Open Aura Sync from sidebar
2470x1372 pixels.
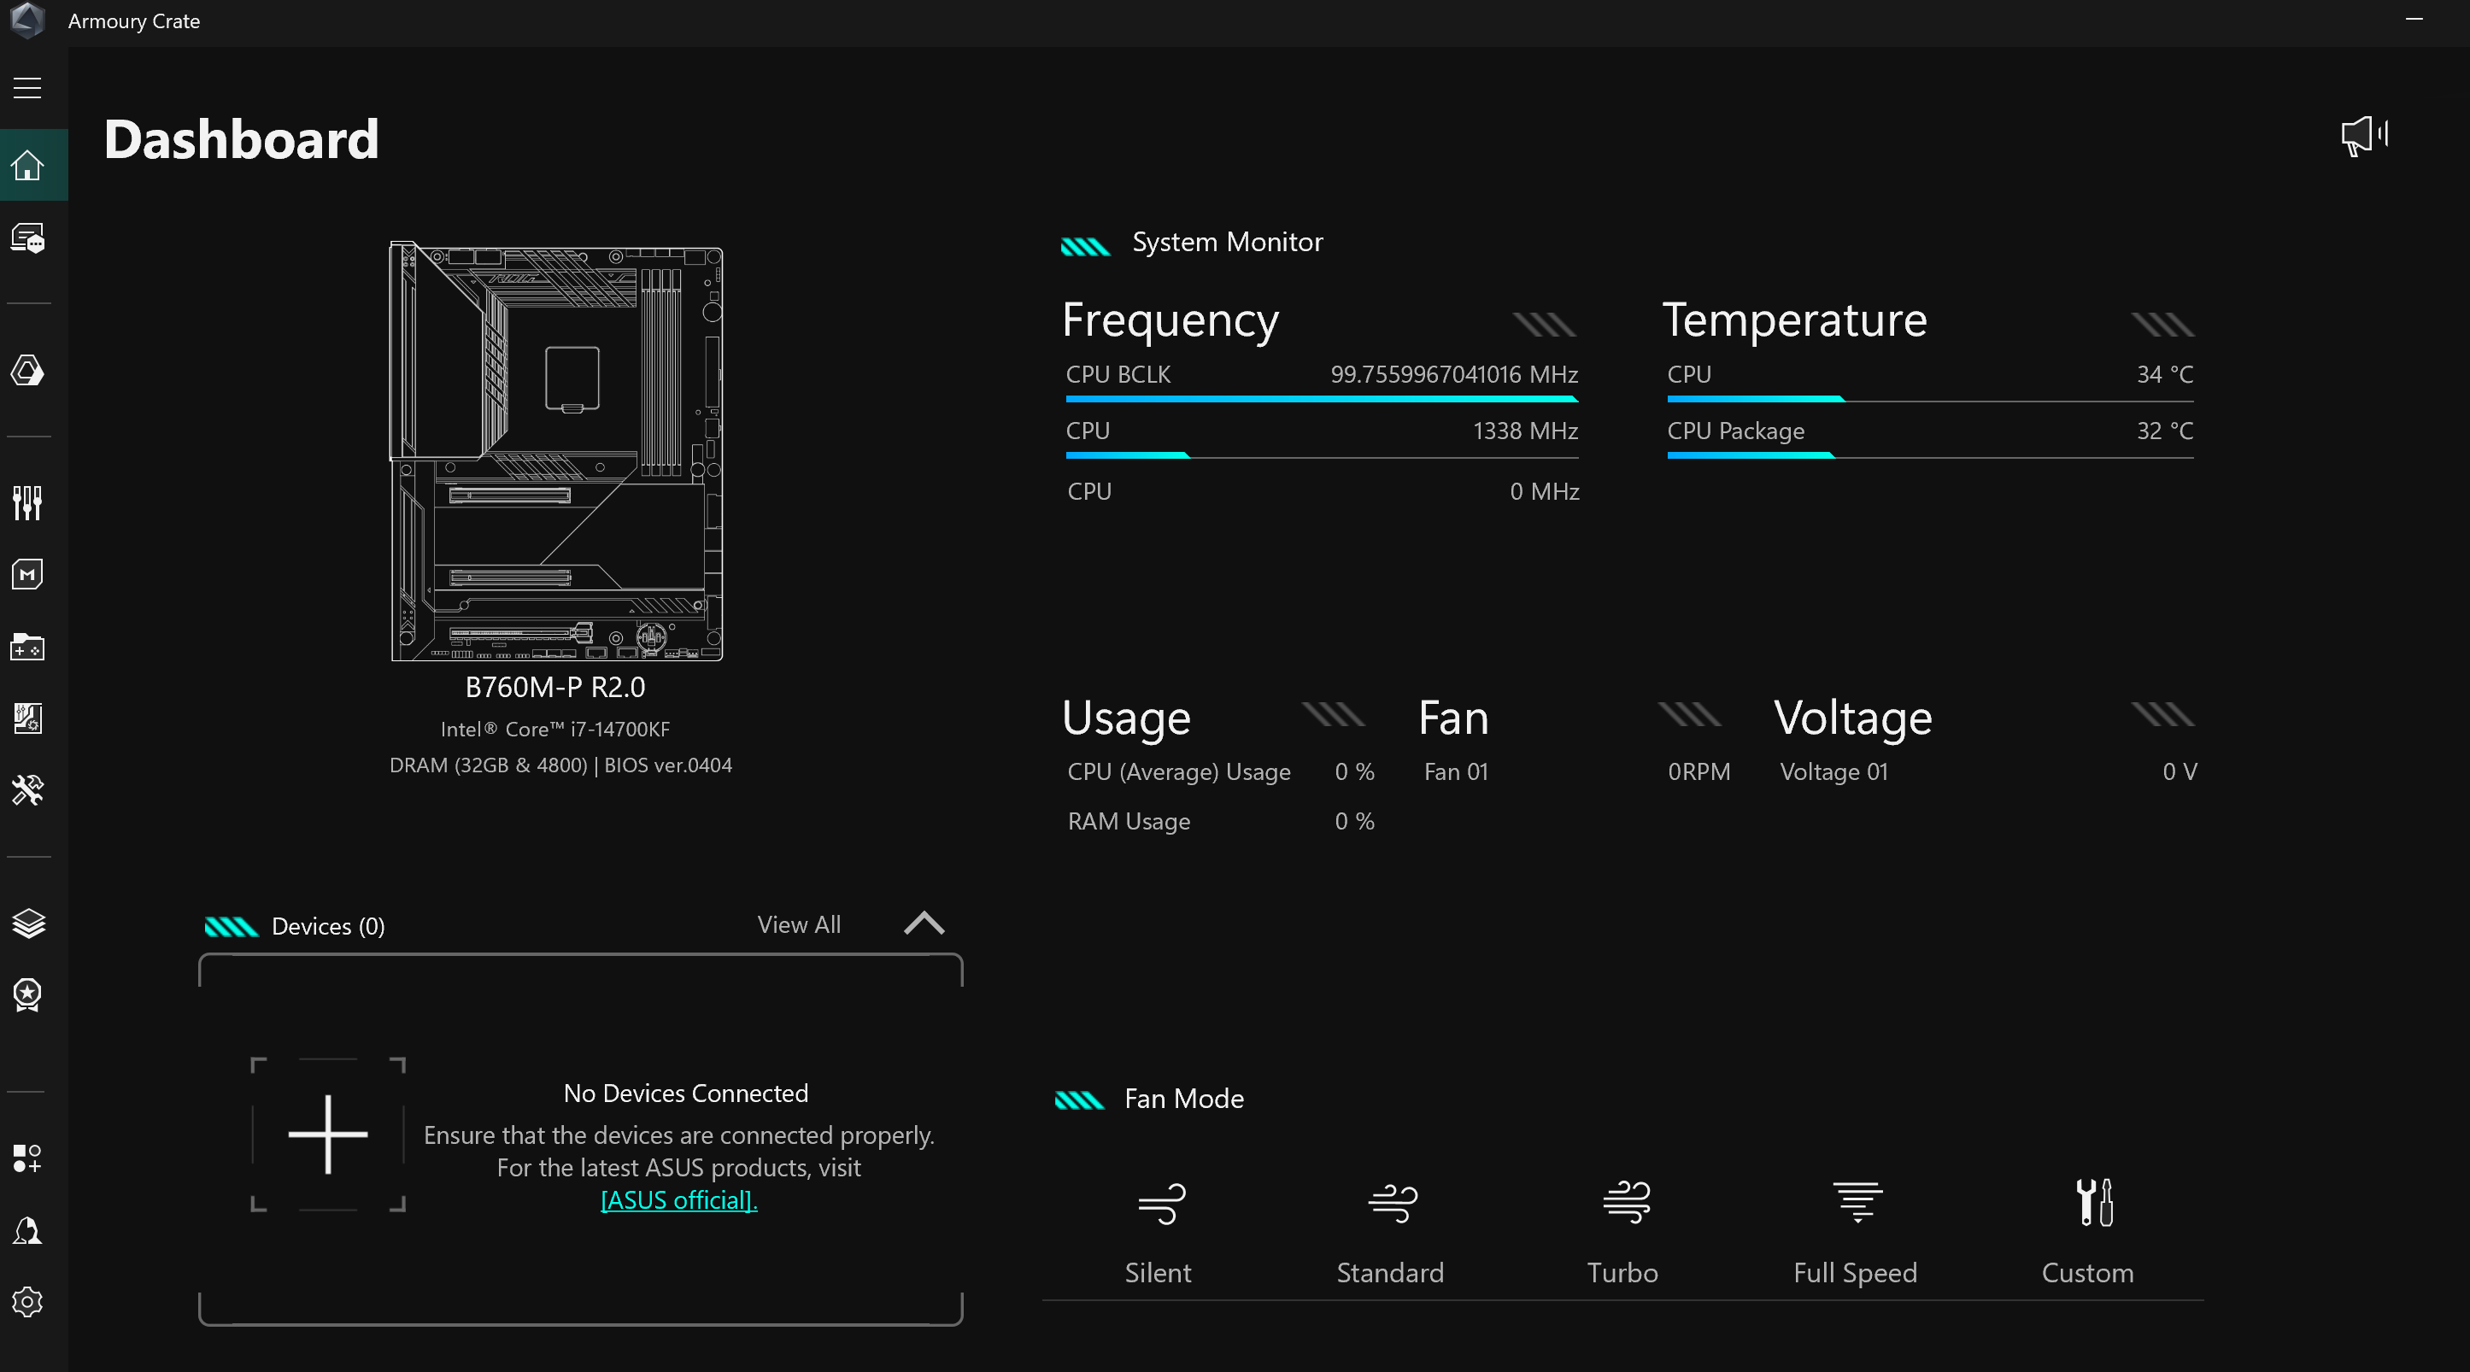[x=26, y=371]
